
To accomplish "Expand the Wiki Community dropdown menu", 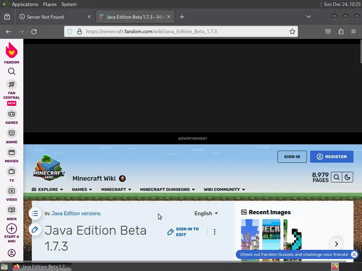I will [224, 189].
